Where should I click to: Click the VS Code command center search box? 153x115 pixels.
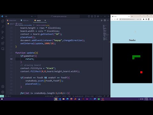point(59,16)
